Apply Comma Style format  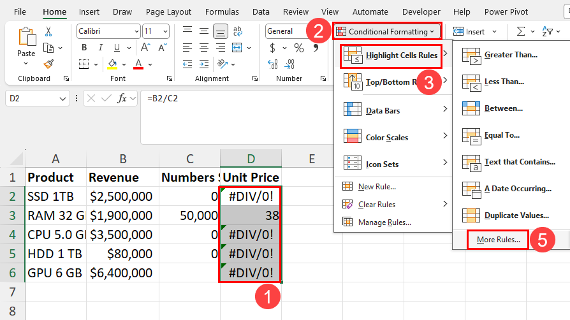click(316, 48)
